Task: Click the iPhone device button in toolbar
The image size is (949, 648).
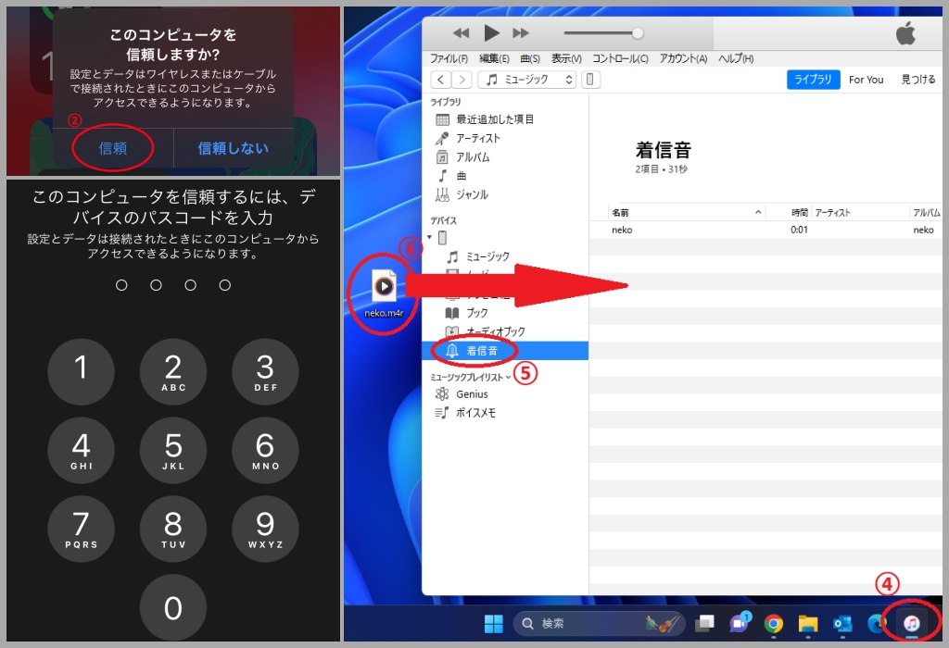Action: 590,80
